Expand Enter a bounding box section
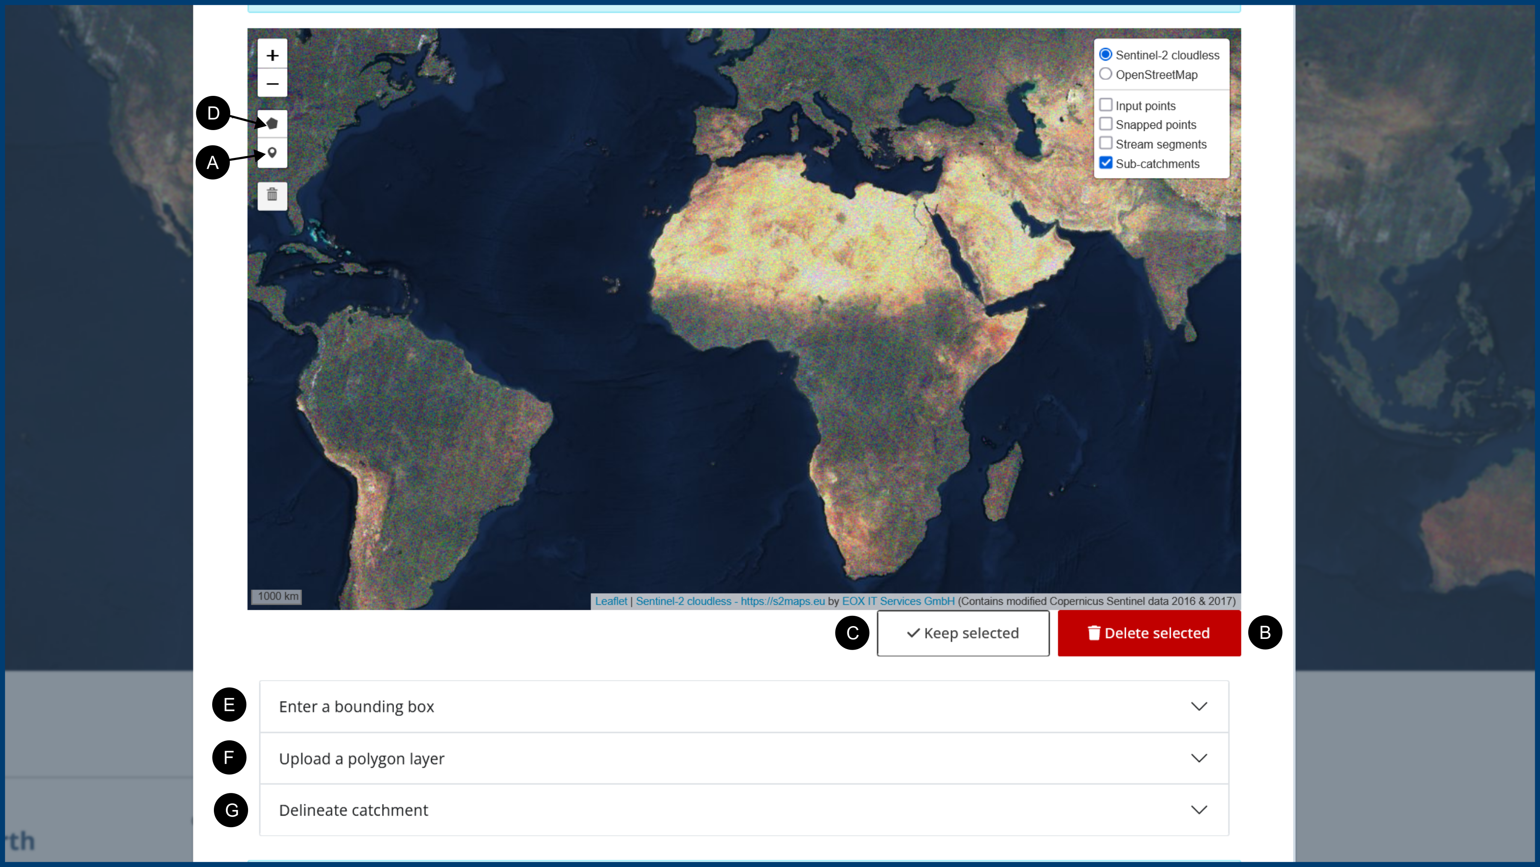 [x=744, y=706]
